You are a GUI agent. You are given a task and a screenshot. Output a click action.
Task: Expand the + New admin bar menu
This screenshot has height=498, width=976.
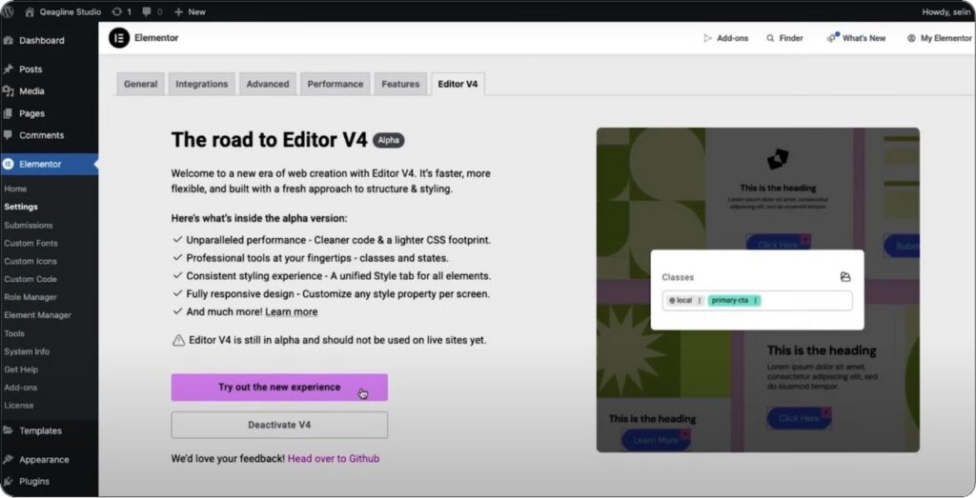[190, 11]
